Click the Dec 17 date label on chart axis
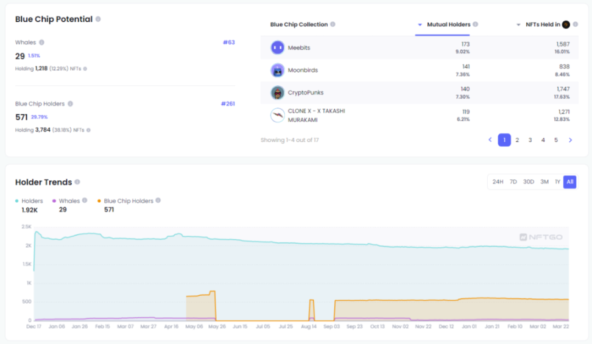The width and height of the screenshot is (592, 344). click(33, 326)
